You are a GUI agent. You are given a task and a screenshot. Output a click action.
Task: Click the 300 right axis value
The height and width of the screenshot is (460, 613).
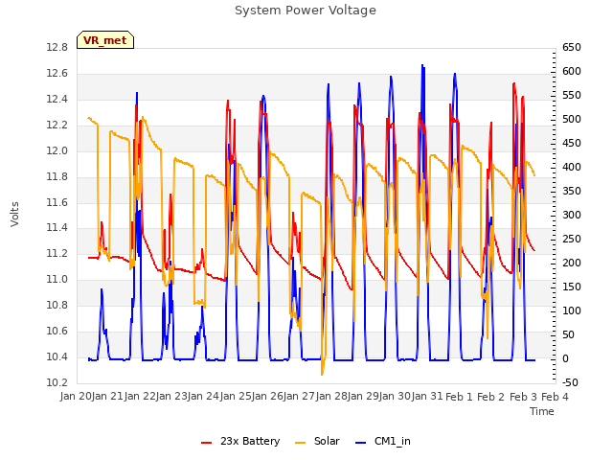[x=572, y=215]
